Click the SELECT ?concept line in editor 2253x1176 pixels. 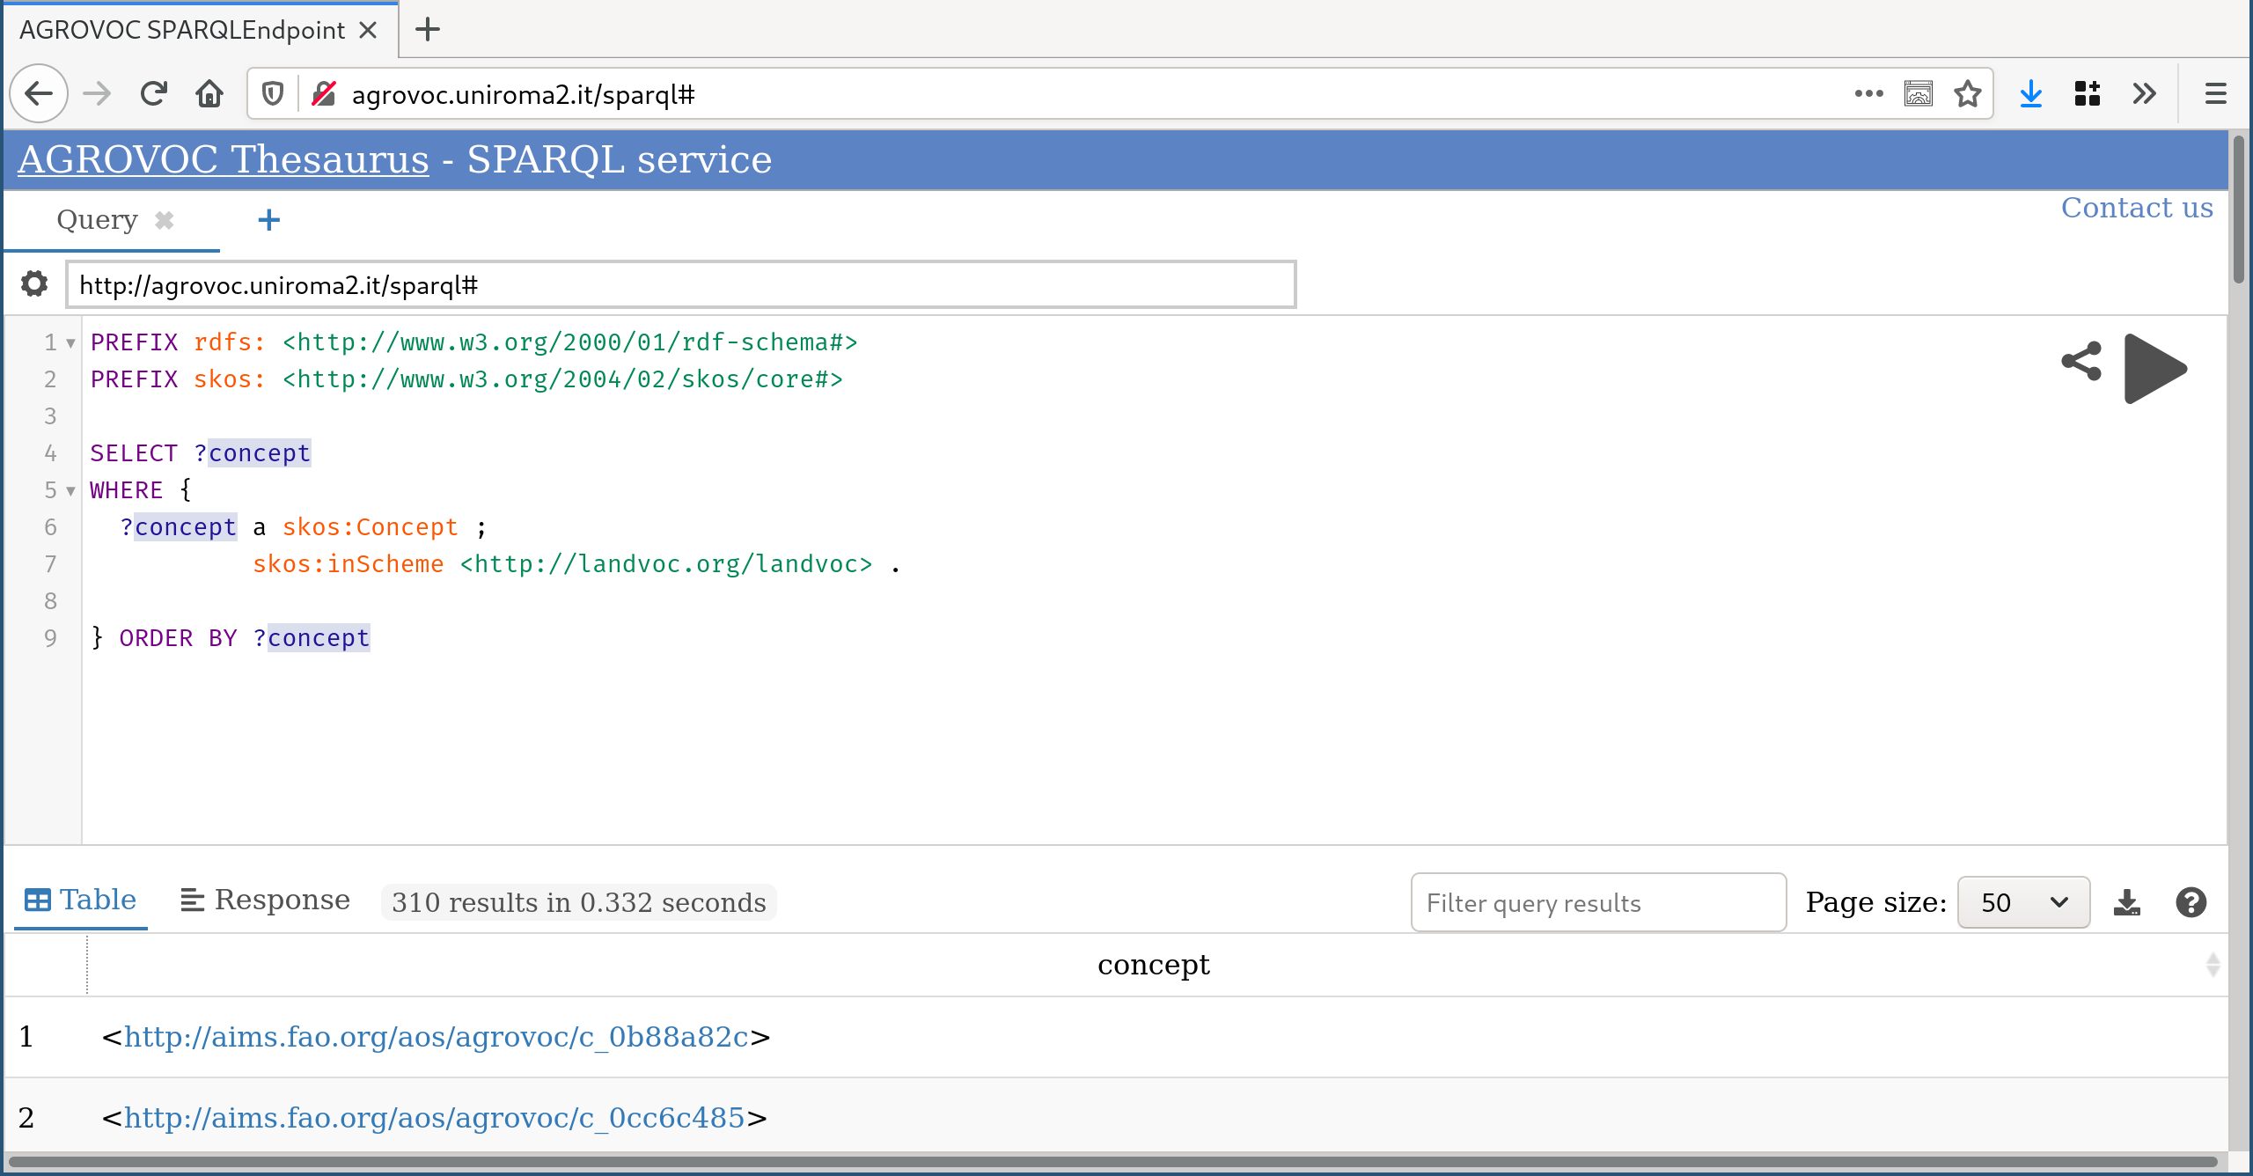point(201,453)
